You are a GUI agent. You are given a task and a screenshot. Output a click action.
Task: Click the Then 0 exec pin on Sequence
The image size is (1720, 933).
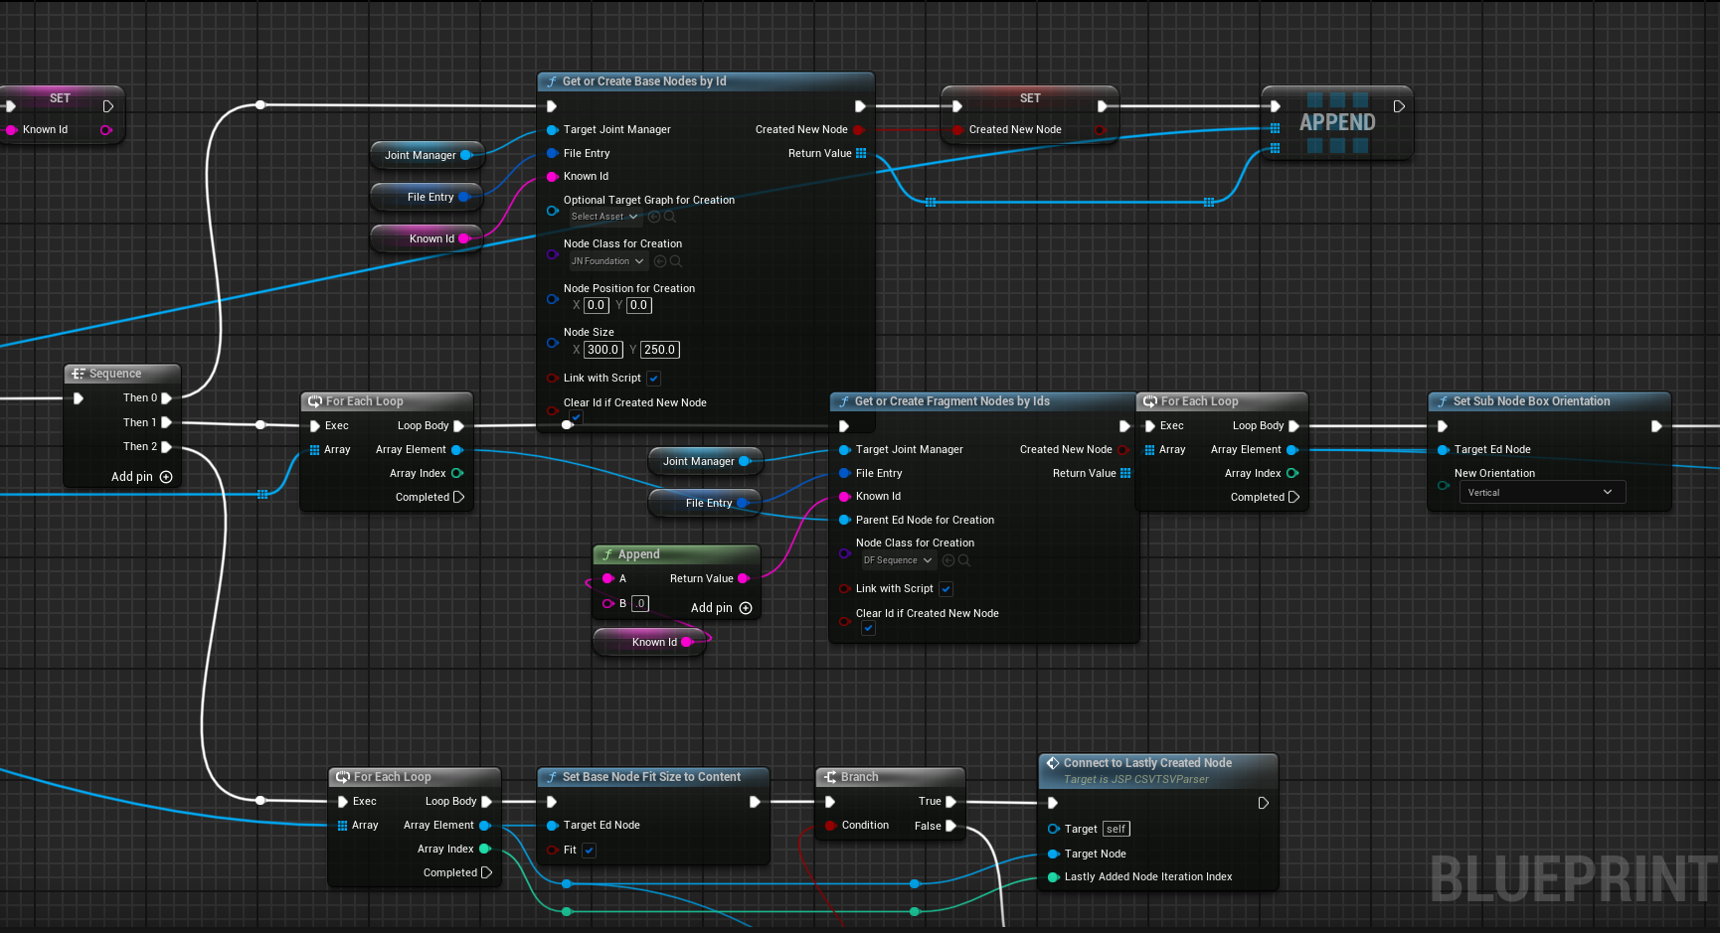tap(167, 397)
